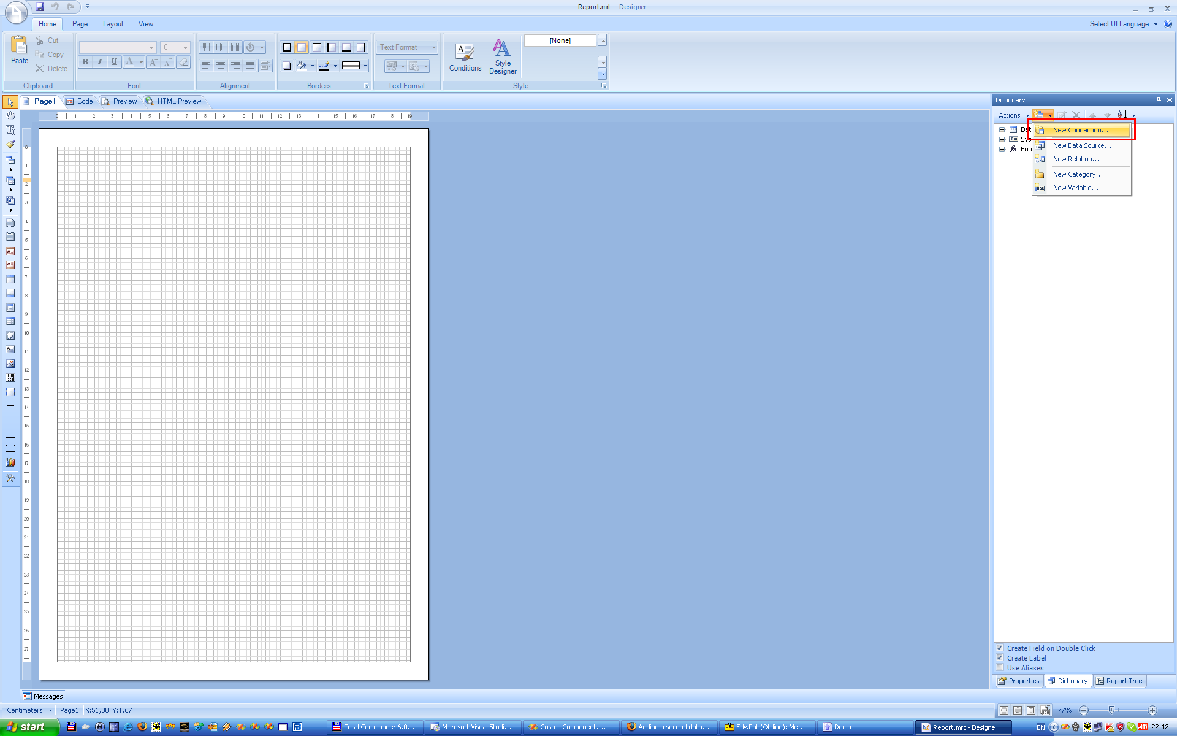Click the zoom slider handle
This screenshot has height=736, width=1177.
click(x=1111, y=710)
